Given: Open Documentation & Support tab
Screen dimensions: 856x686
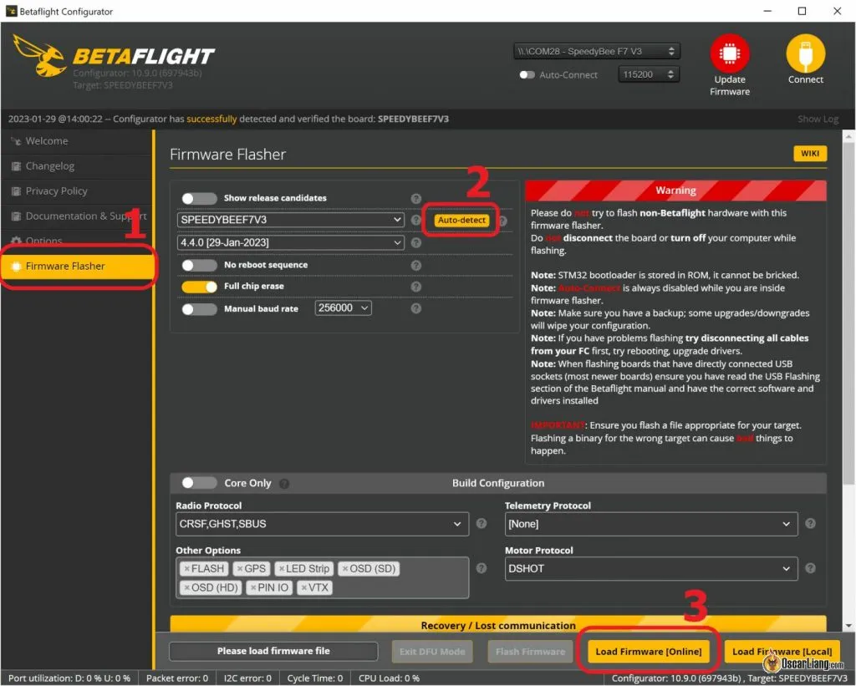Looking at the screenshot, I should 76,216.
